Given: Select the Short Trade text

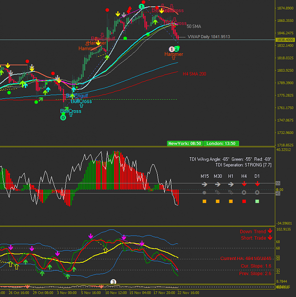Looking at the screenshot, I should pos(253,238).
